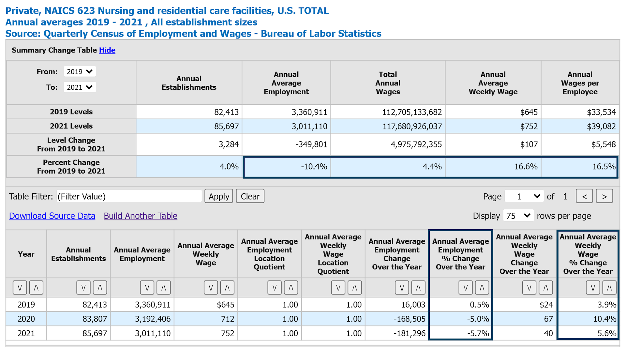This screenshot has width=626, height=347.
Task: Sort Weekly Wage Location Quotient ascending
Action: pyautogui.click(x=354, y=287)
